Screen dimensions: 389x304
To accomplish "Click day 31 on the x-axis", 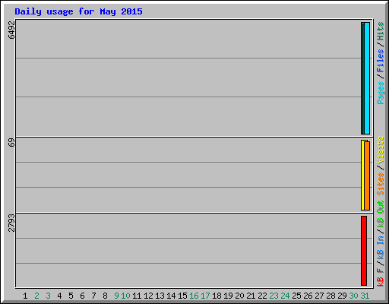I will coord(365,296).
